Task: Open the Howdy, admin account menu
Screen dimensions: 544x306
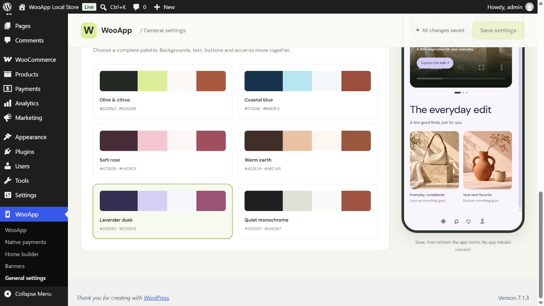Action: [x=510, y=7]
